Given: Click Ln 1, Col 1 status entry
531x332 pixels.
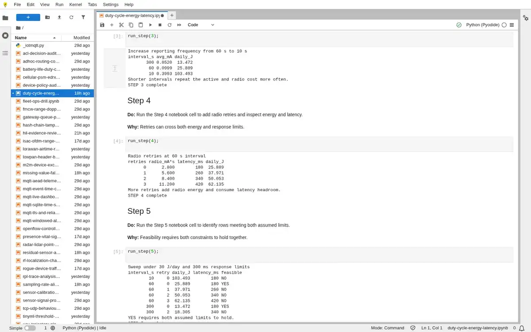Looking at the screenshot, I should (x=431, y=328).
